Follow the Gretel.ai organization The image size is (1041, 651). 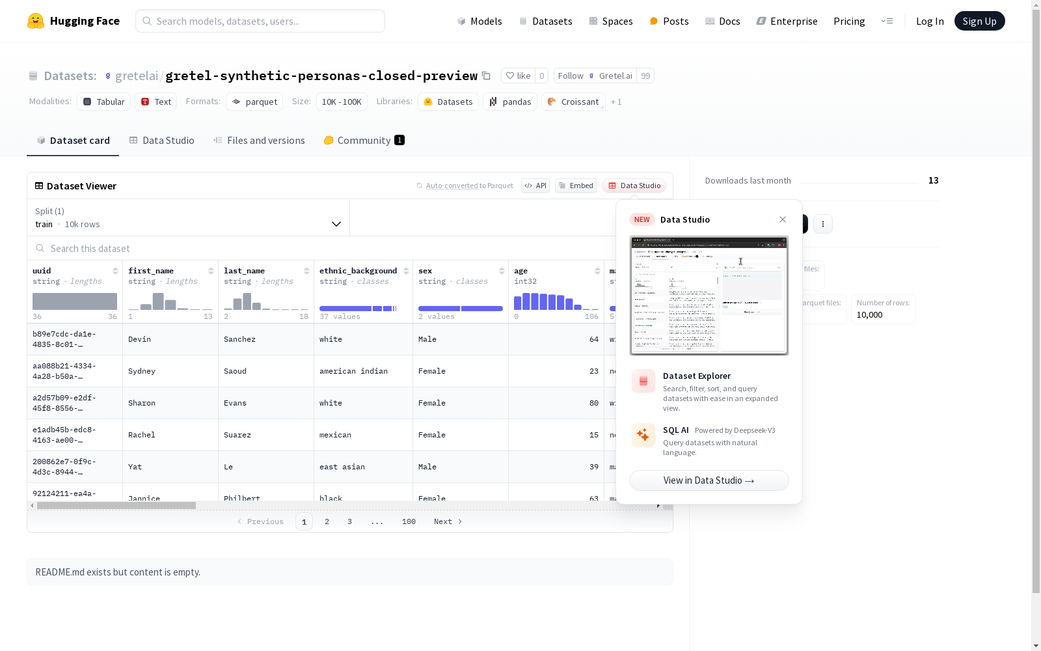595,76
